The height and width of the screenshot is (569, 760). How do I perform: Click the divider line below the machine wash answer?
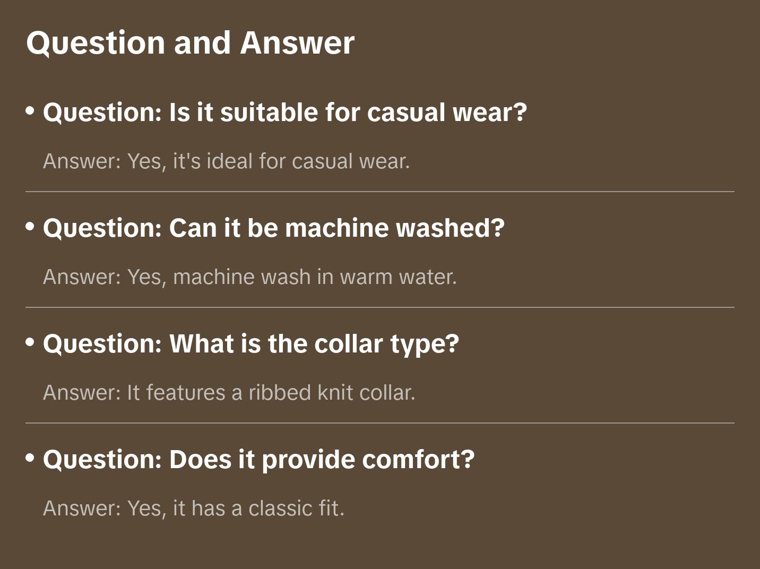coord(380,307)
